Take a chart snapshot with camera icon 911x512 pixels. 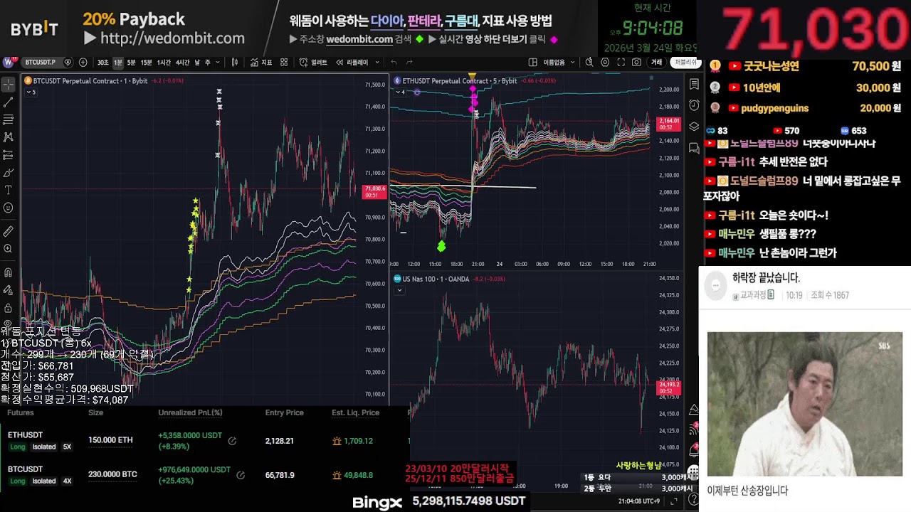pos(637,62)
